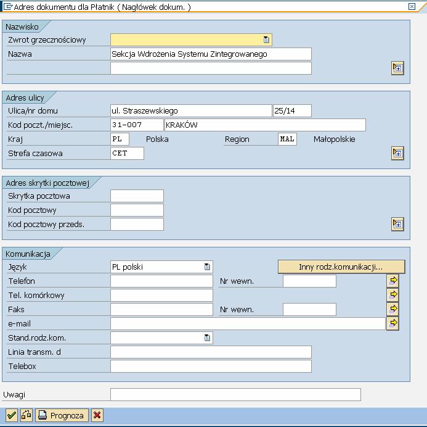427x427 pixels.
Task: Click the Nazwa field with Sekcja Wdrożenia
Action: click(x=211, y=54)
